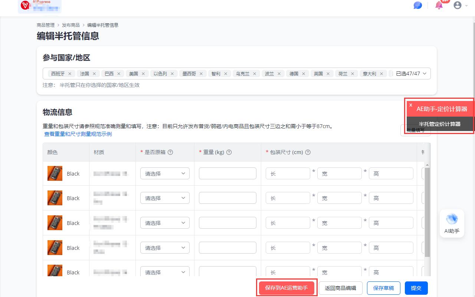This screenshot has width=475, height=297.
Task: Open the second row 请选择 dropdown
Action: click(x=165, y=198)
